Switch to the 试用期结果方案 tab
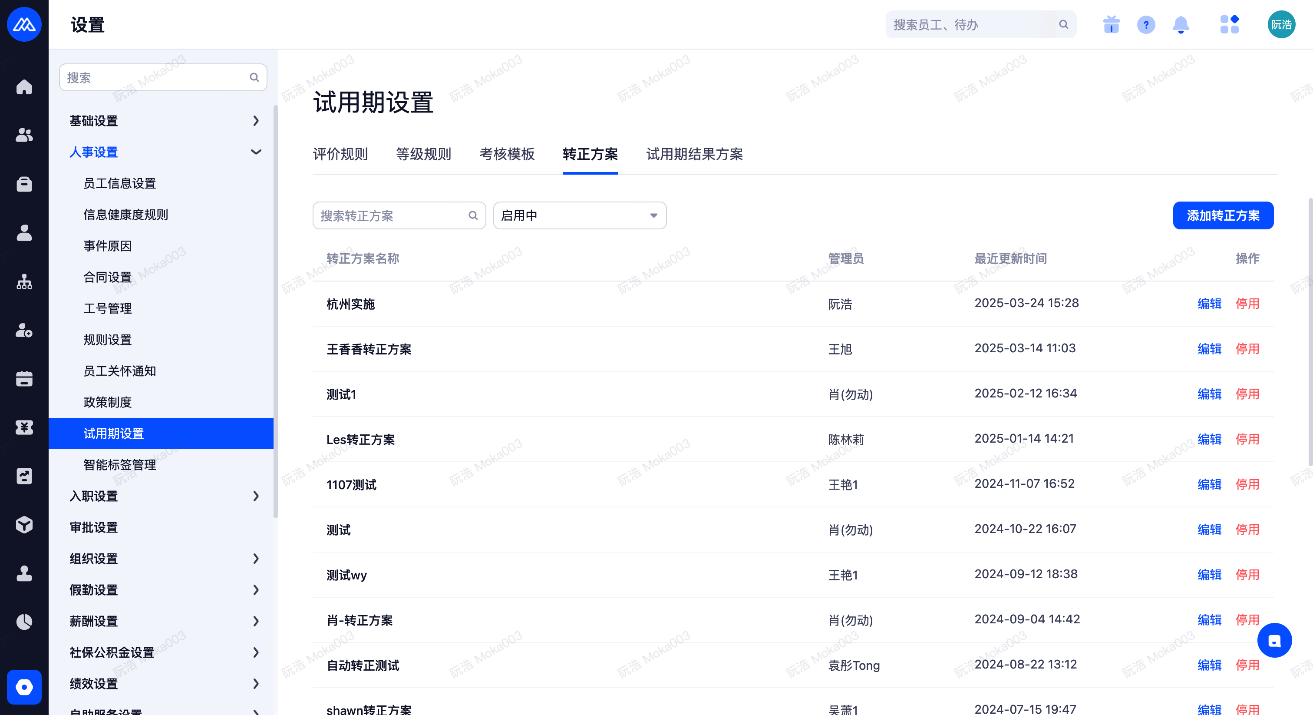Viewport: 1313px width, 715px height. tap(694, 154)
